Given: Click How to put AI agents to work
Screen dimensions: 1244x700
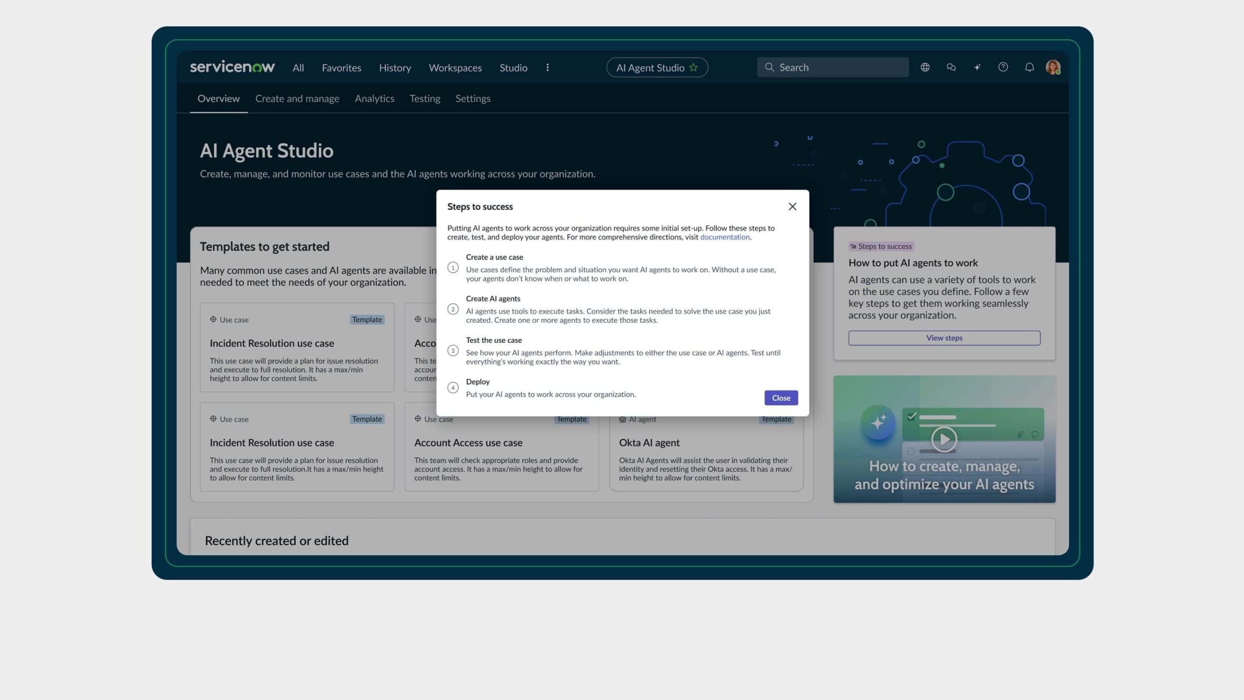Looking at the screenshot, I should pos(913,263).
